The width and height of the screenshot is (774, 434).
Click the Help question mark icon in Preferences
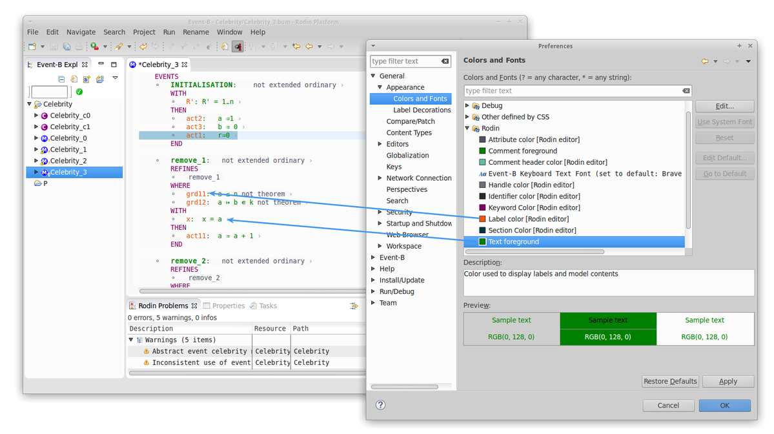[380, 405]
